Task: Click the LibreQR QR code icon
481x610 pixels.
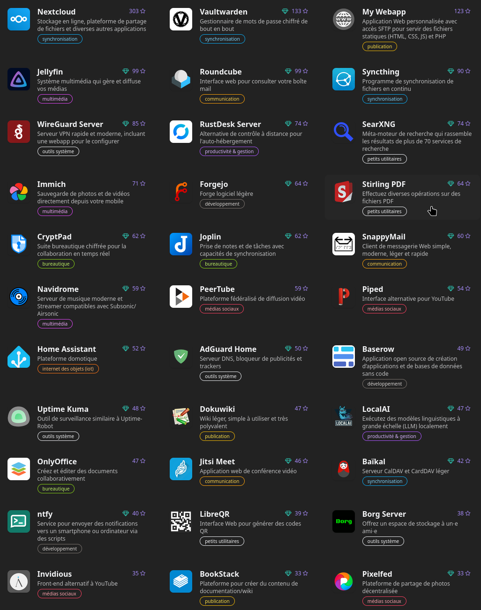Action: click(x=181, y=521)
